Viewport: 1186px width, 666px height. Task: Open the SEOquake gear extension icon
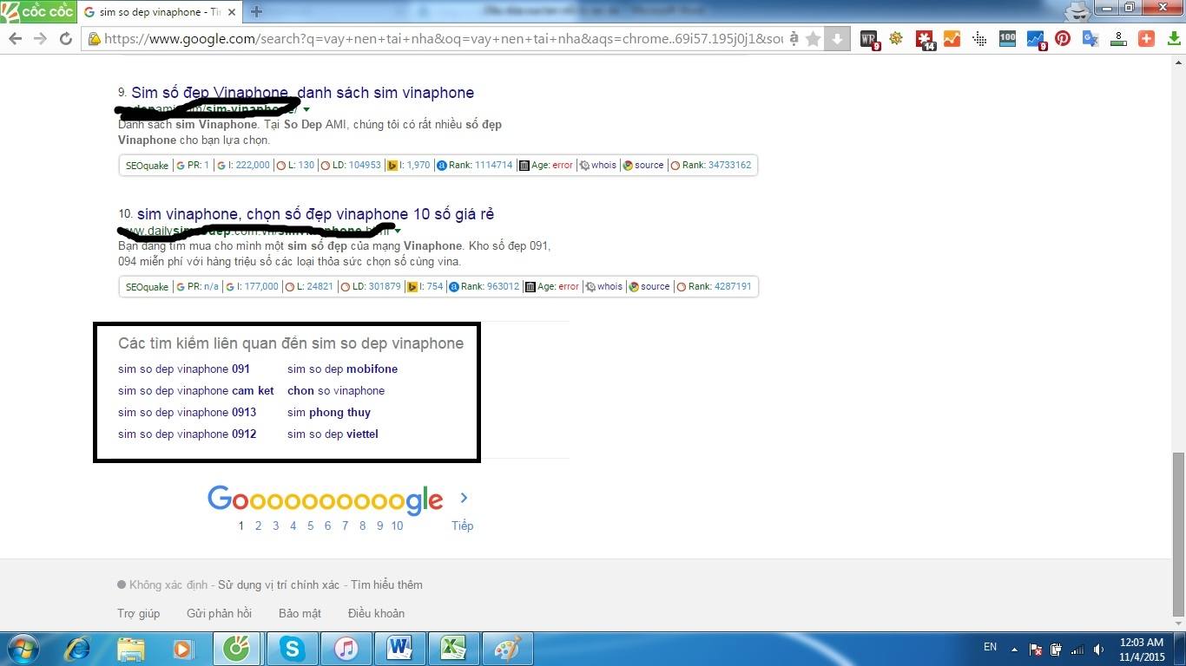point(896,39)
